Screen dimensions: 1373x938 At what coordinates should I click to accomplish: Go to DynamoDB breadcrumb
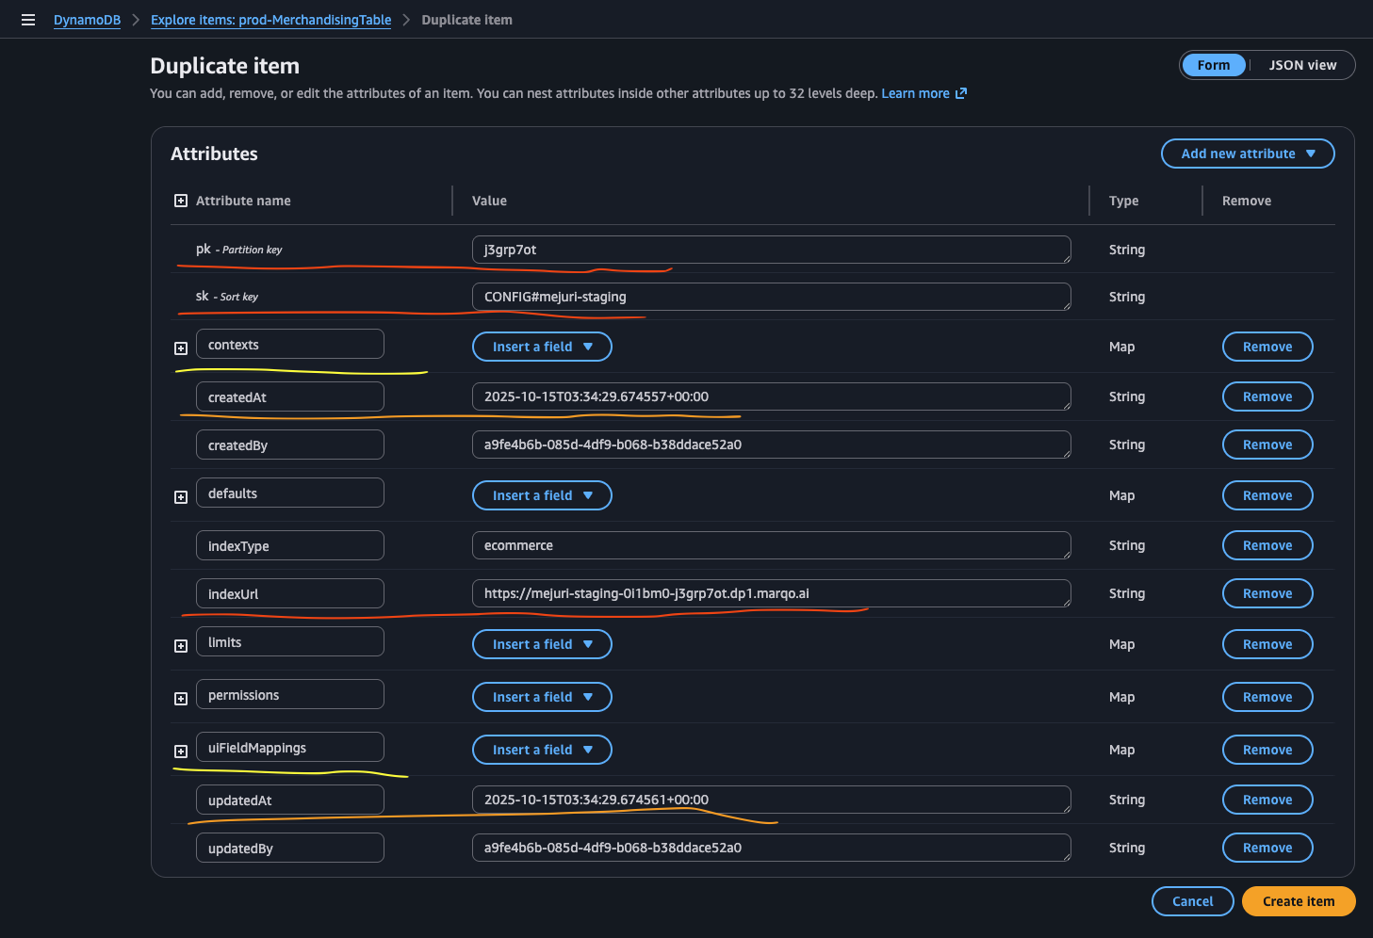tap(87, 20)
